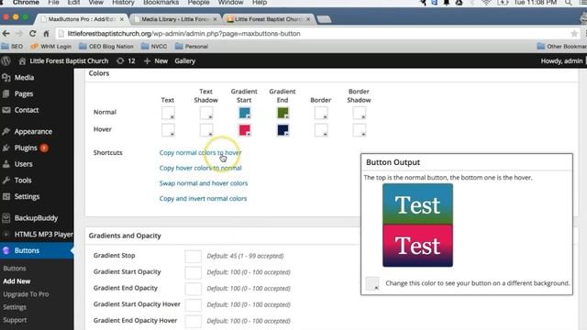587x330 pixels.
Task: Go to browser home page
Action: click(x=46, y=33)
